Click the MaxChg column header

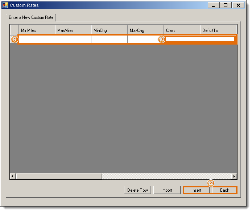[146, 30]
